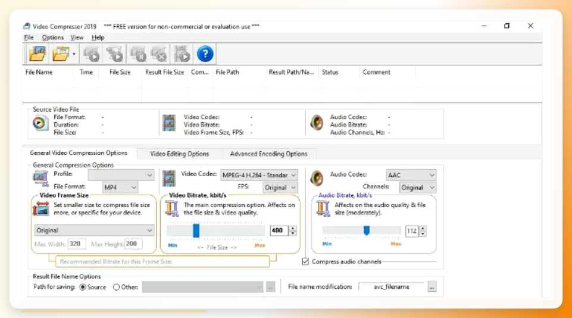Viewport: 572px width, 318px height.
Task: Open the Options menu
Action: coord(52,38)
